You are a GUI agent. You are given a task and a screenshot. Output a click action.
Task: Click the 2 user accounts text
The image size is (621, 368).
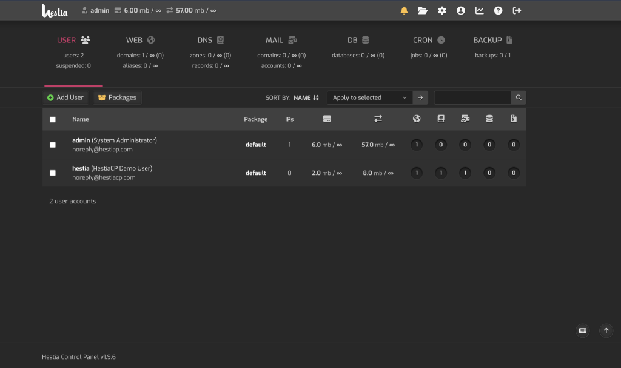73,201
